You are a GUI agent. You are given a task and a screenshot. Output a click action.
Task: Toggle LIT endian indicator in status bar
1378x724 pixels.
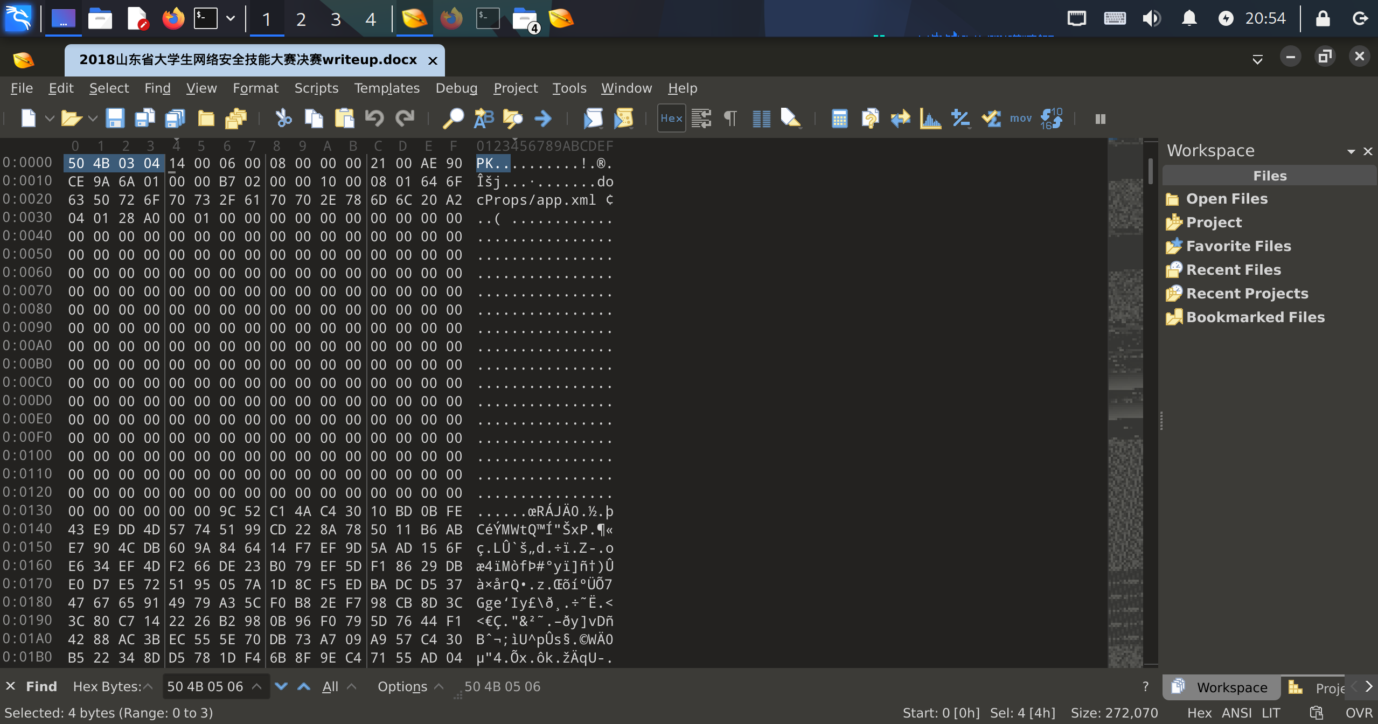tap(1271, 713)
